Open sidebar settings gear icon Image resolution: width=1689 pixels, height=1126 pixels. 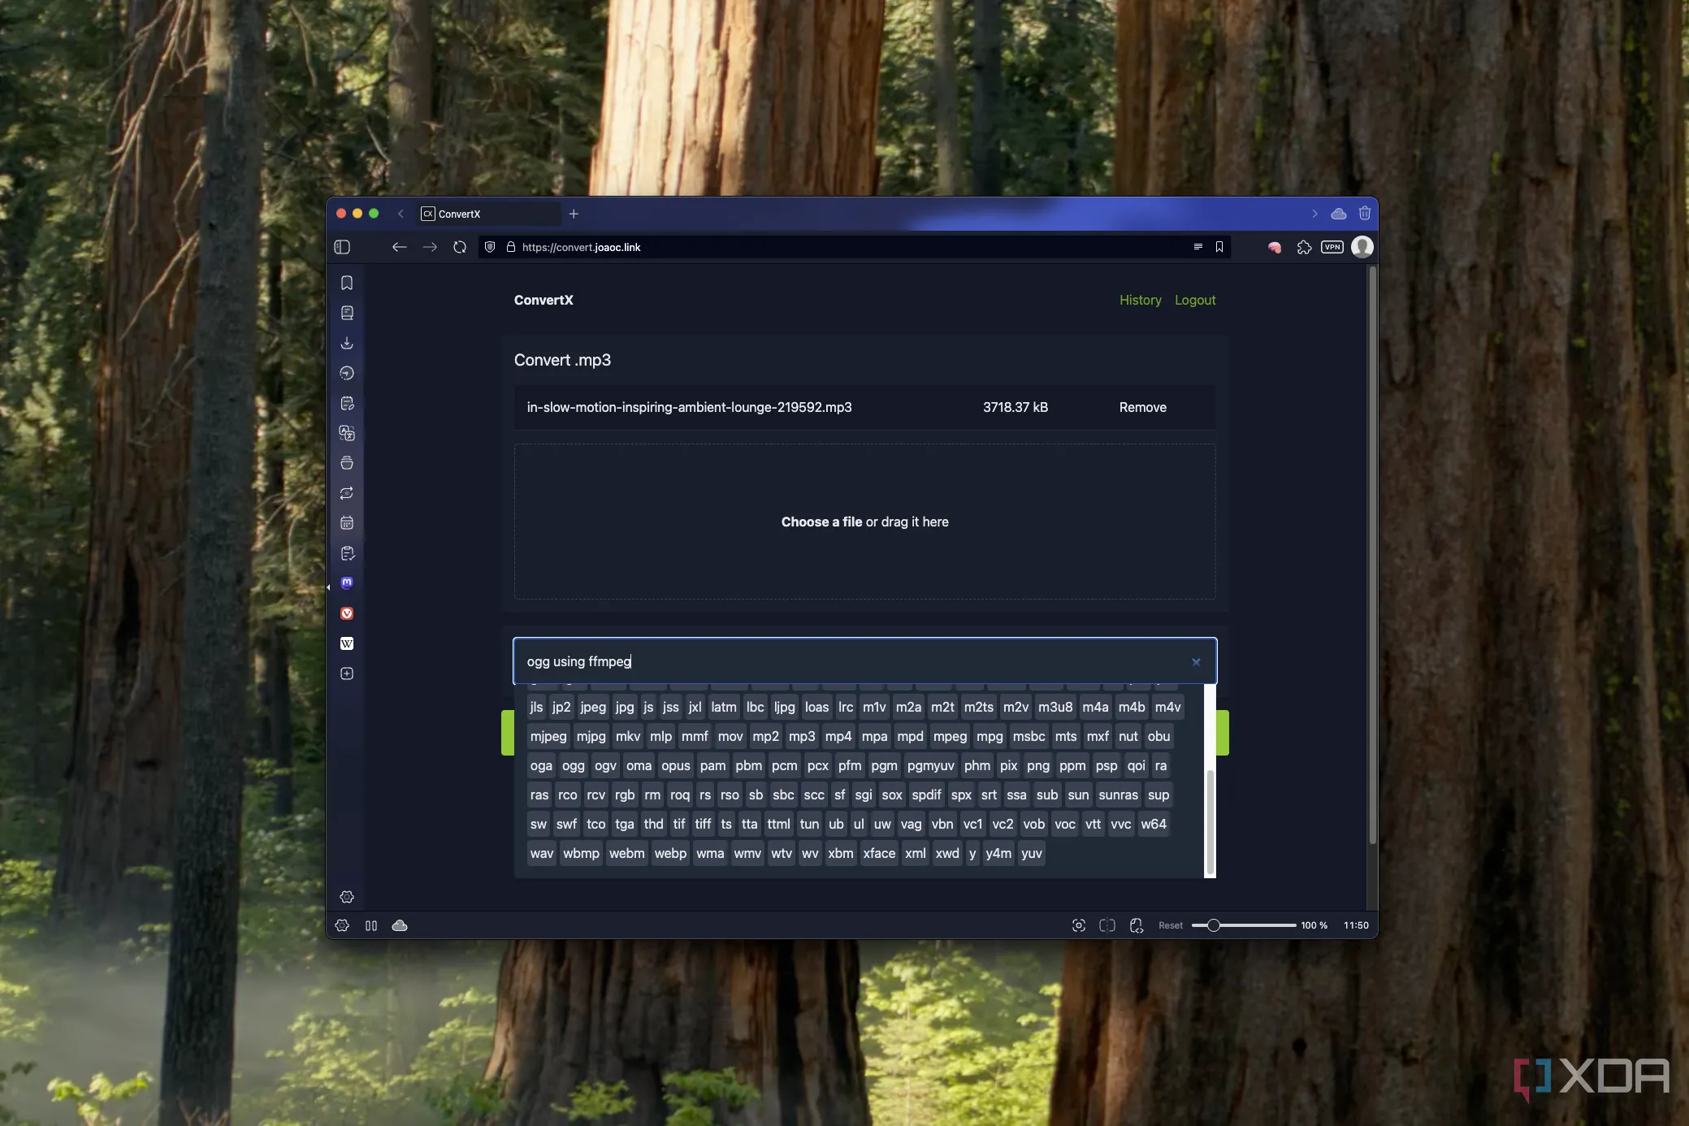click(347, 897)
